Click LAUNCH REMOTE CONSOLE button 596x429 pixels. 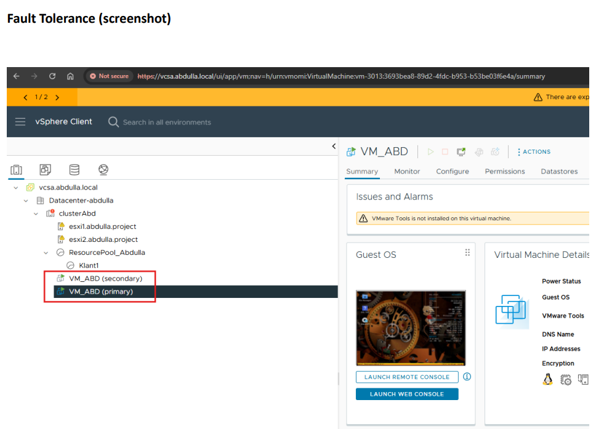[407, 377]
